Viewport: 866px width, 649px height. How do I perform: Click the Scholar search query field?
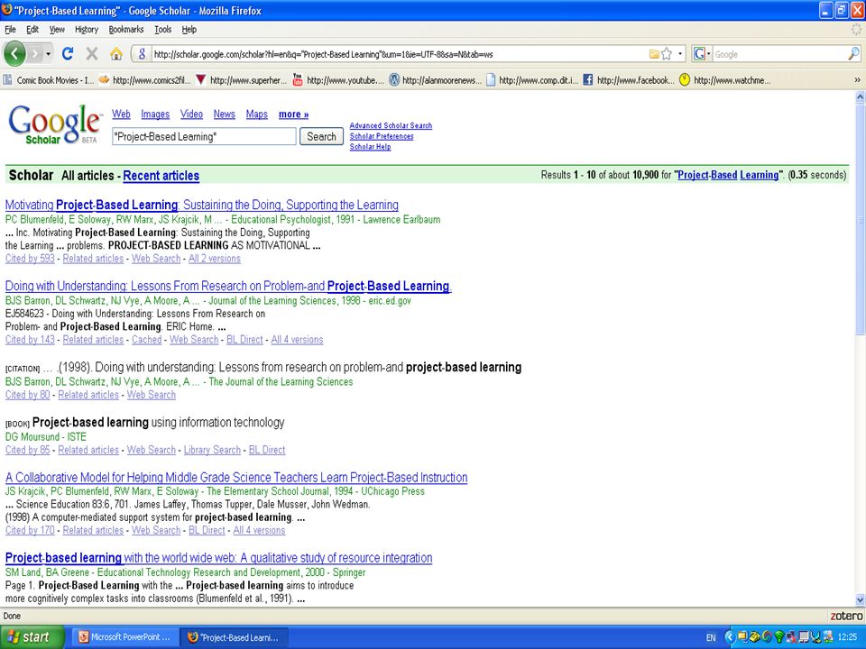(204, 136)
